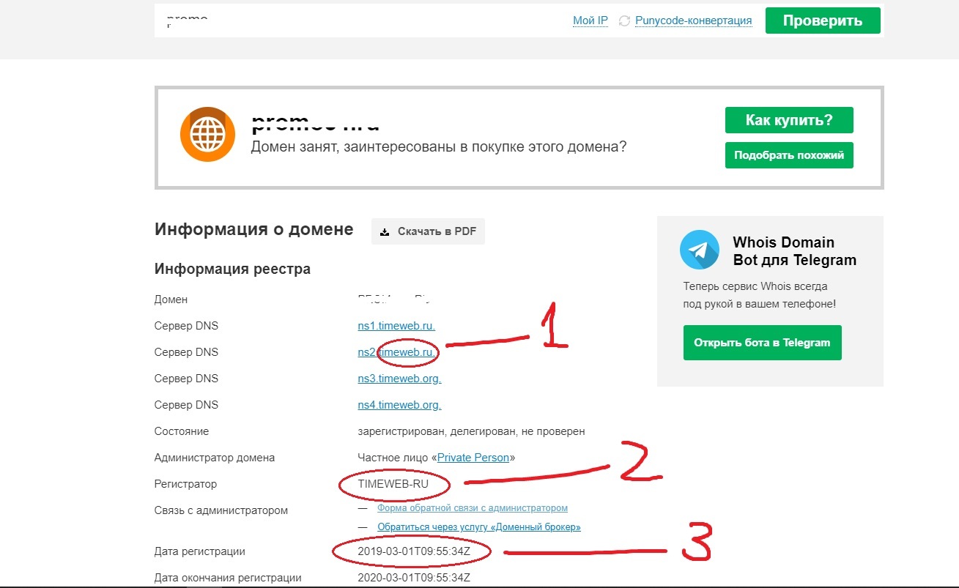Screen dimensions: 959x588
Task: Open the Private Person link
Action: [x=473, y=458]
